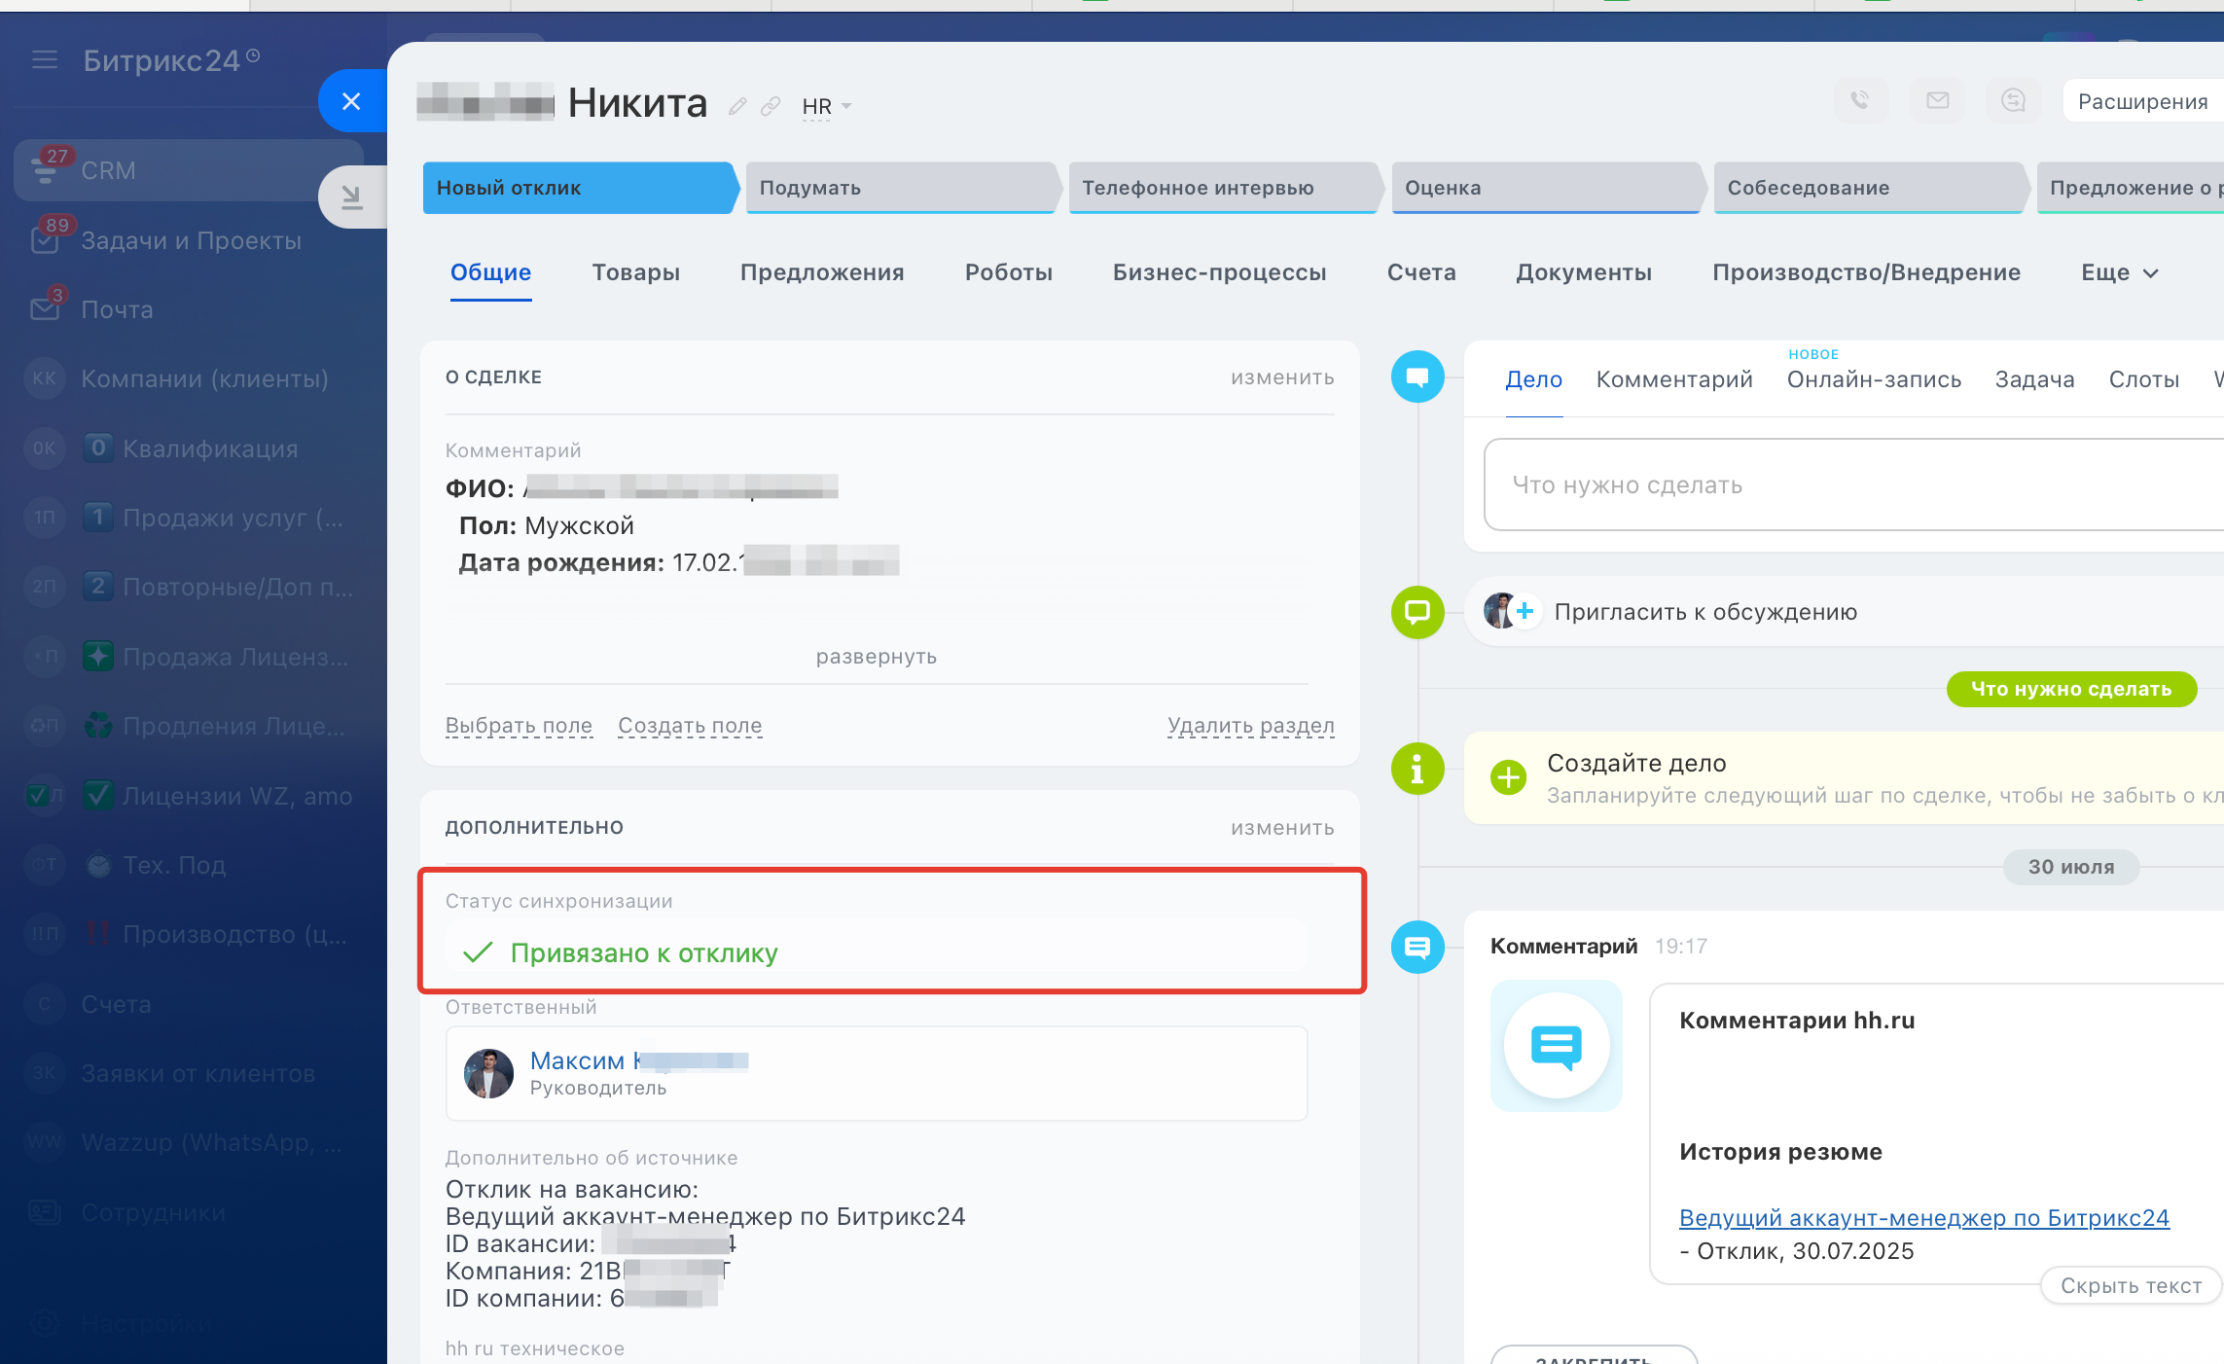Click the copy link icon beside deal title
The image size is (2224, 1364).
click(771, 106)
